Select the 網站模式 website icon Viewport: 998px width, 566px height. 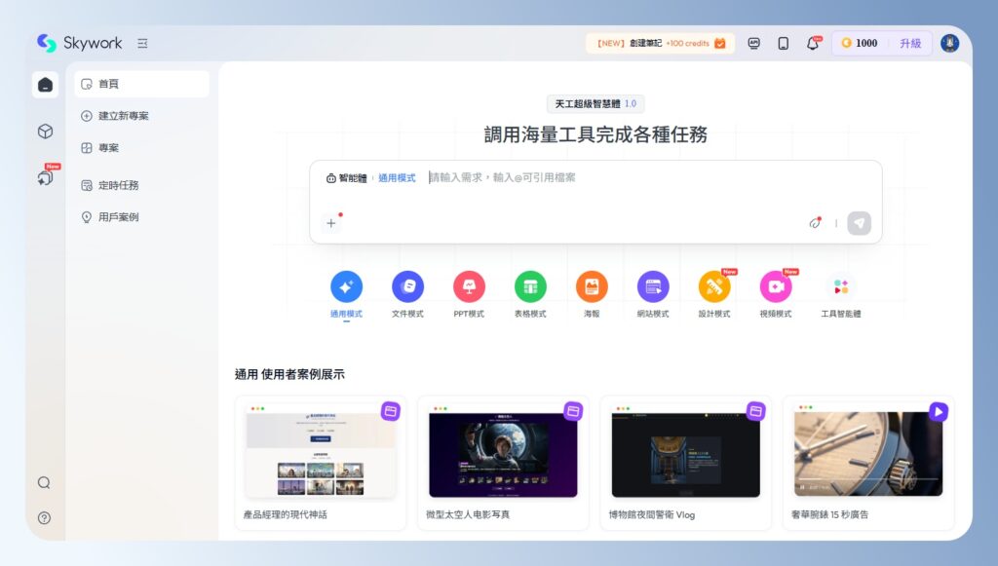[x=653, y=285]
